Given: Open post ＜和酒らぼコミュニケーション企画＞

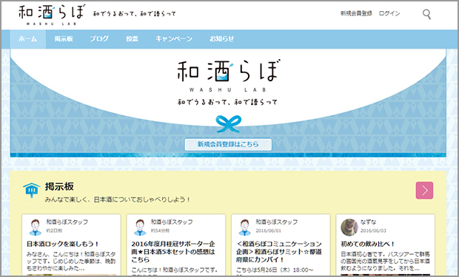Looking at the screenshot, I should point(279,252).
